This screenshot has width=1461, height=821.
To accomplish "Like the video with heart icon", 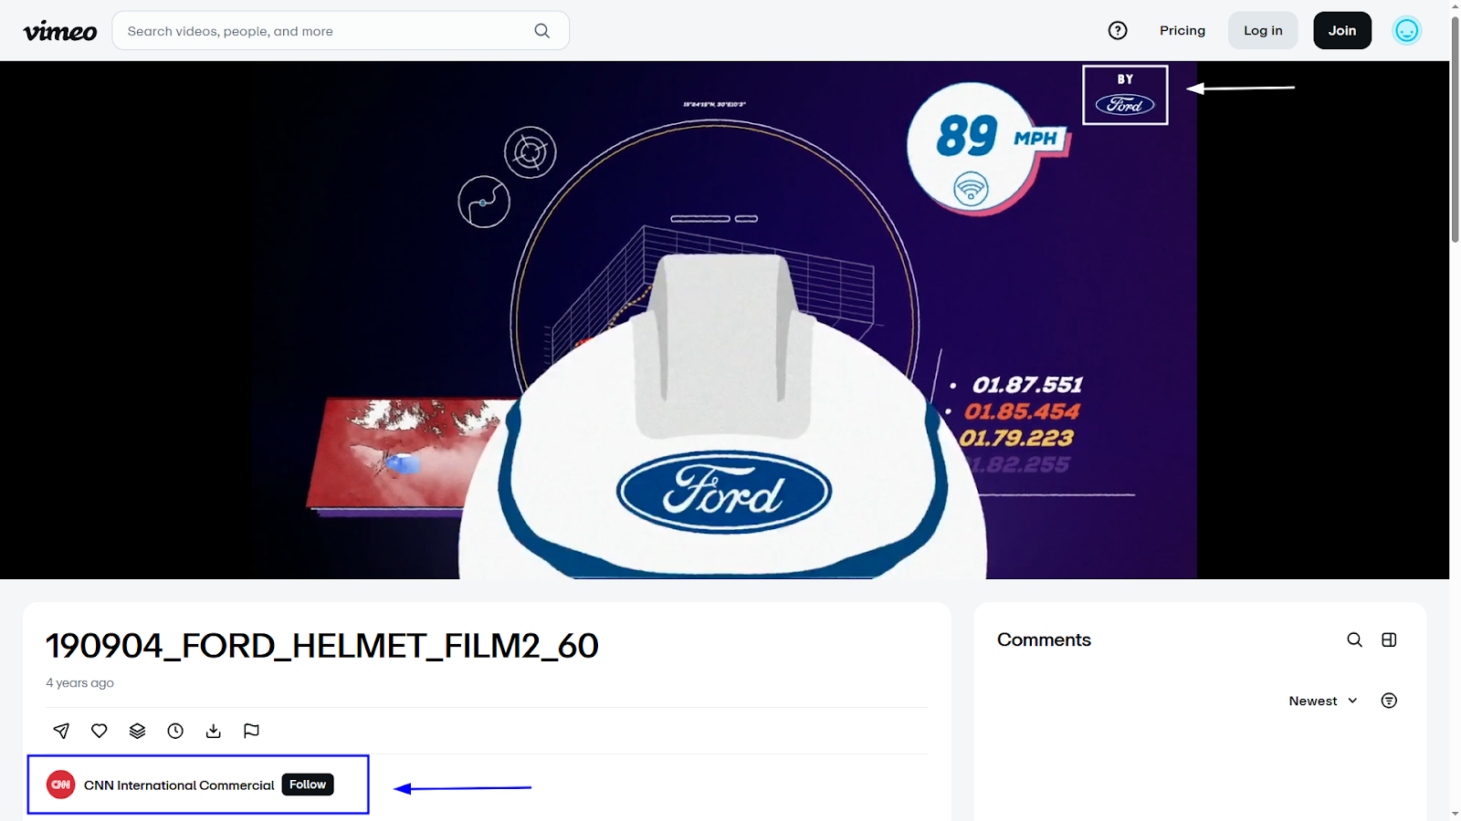I will (100, 731).
